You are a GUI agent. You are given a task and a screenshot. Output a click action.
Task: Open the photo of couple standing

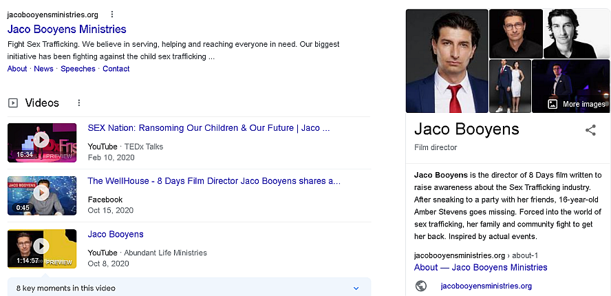510,86
